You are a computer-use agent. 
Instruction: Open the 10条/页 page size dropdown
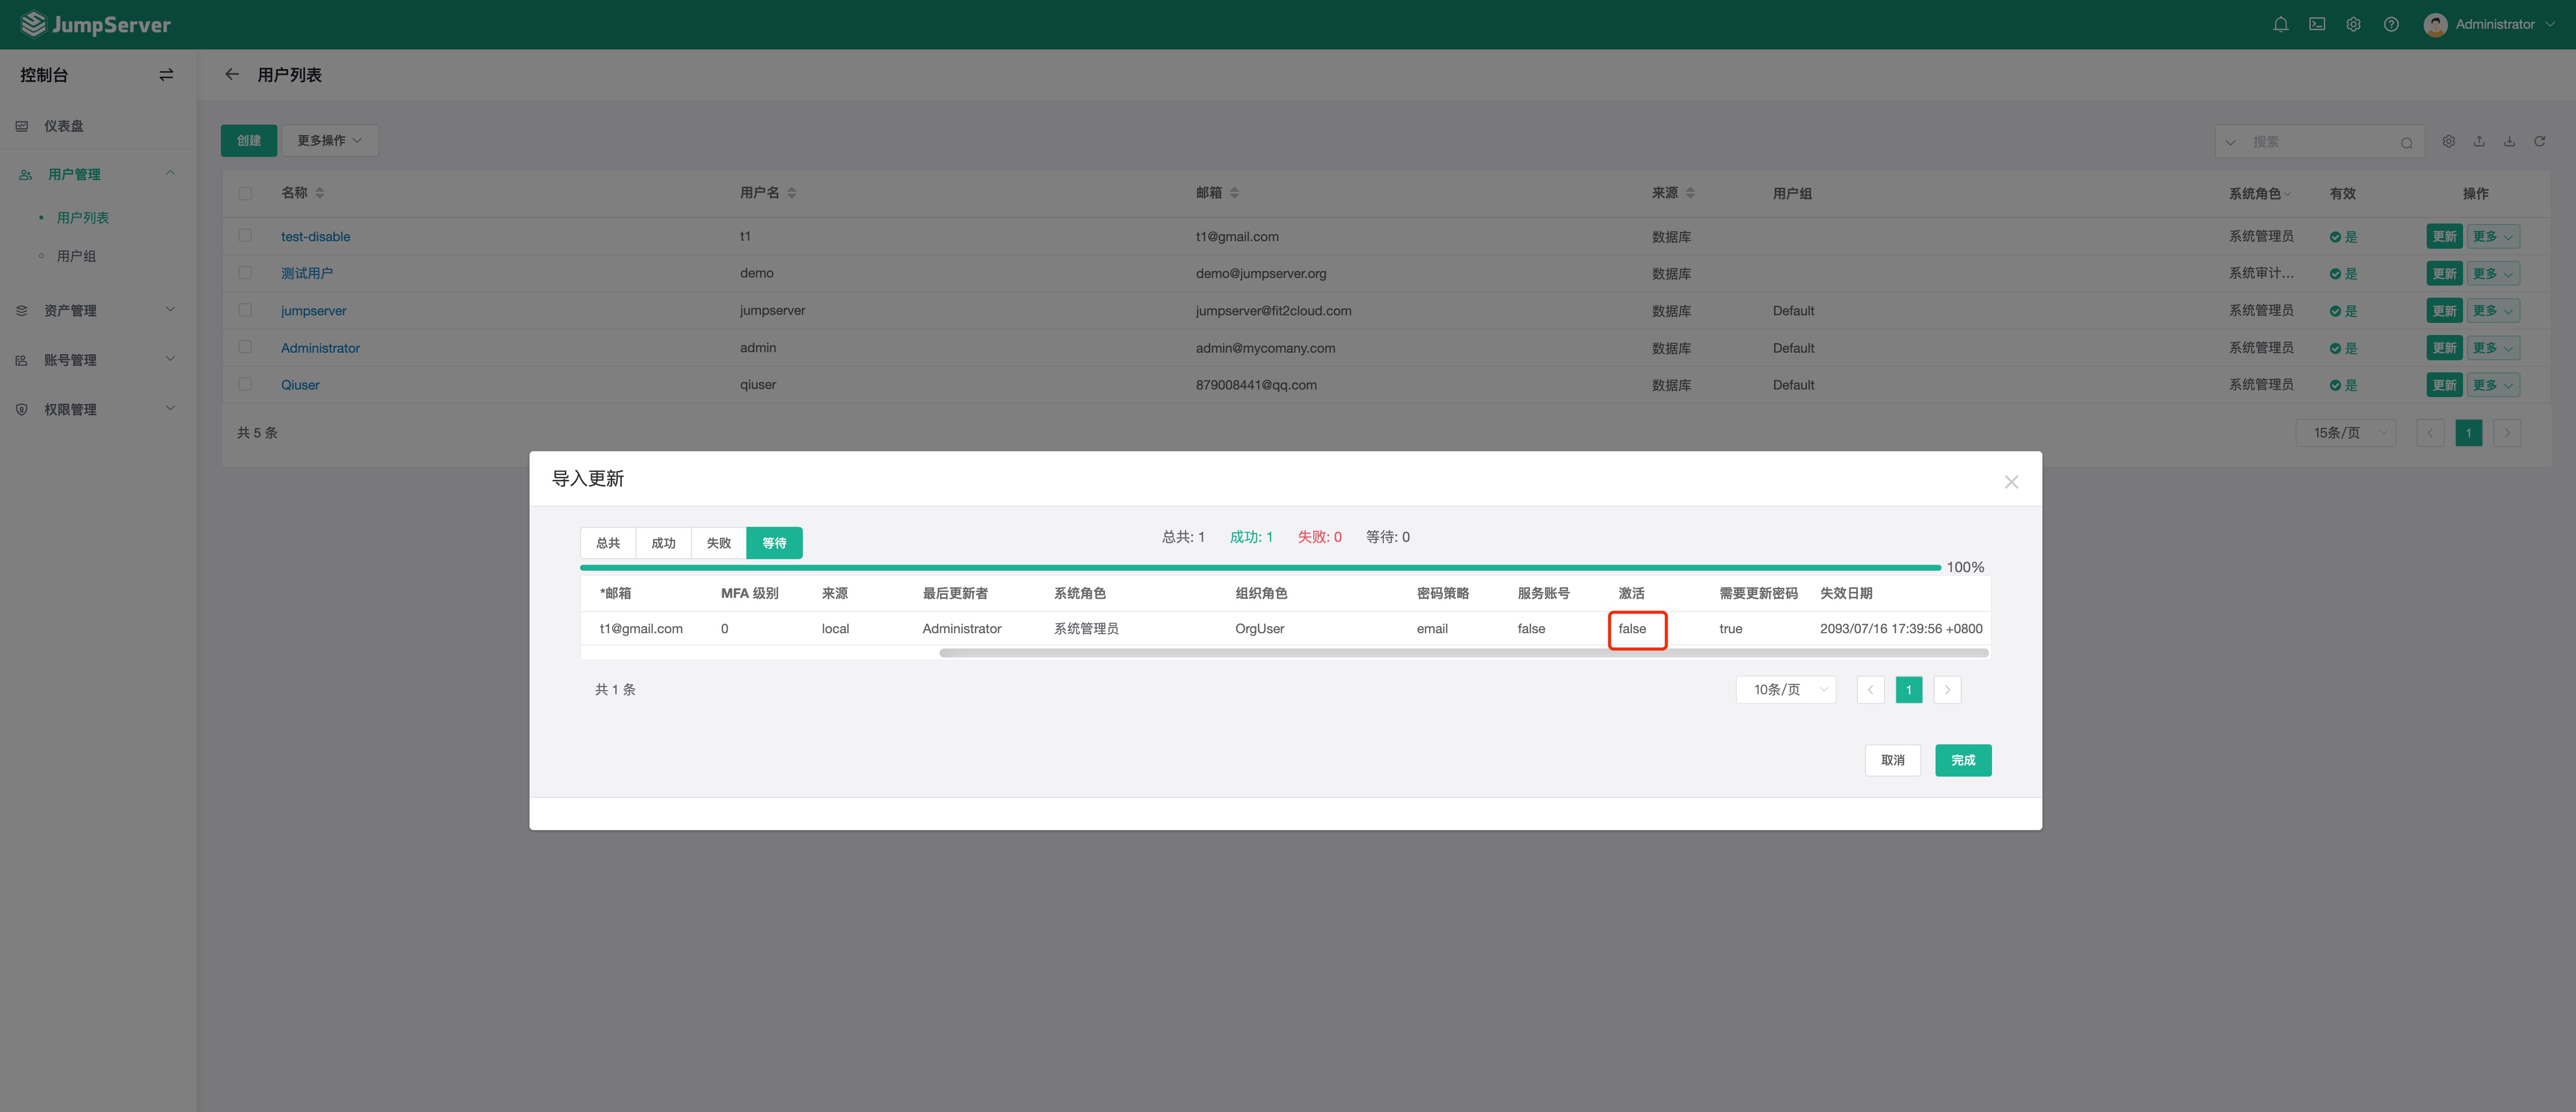[1786, 690]
